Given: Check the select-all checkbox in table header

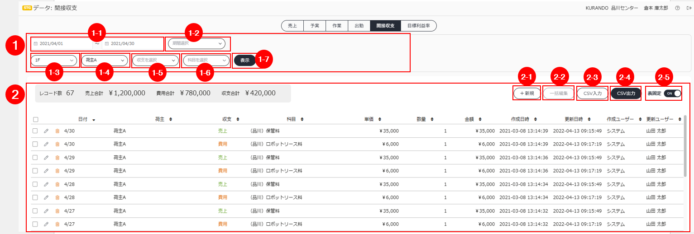Looking at the screenshot, I should tap(36, 120).
